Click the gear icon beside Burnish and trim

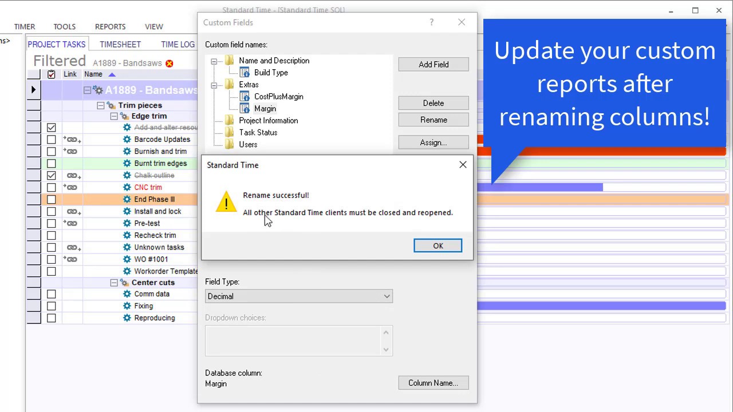click(x=127, y=152)
